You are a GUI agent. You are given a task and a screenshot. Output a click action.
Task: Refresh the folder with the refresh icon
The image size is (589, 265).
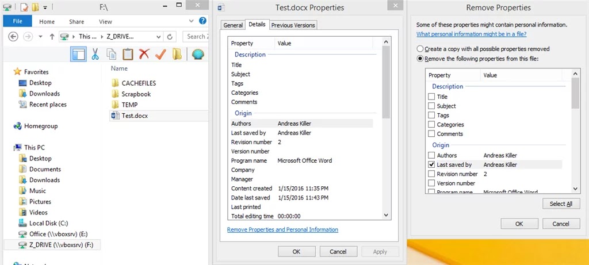(170, 37)
